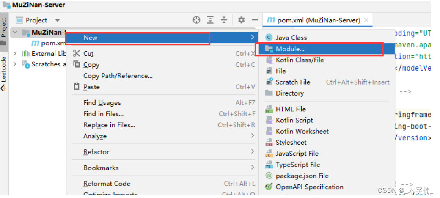Select Kotlin Class/File menu entry
440x198 pixels.
point(300,60)
